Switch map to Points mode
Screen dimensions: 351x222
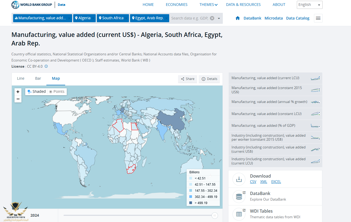point(57,91)
